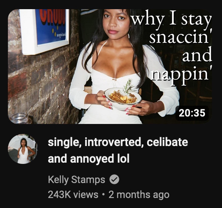Click the rosemary garnish on the bowl

coord(128,86)
